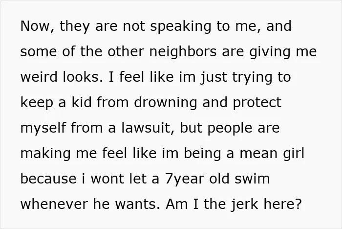Click the word "drowning"

click(x=166, y=103)
